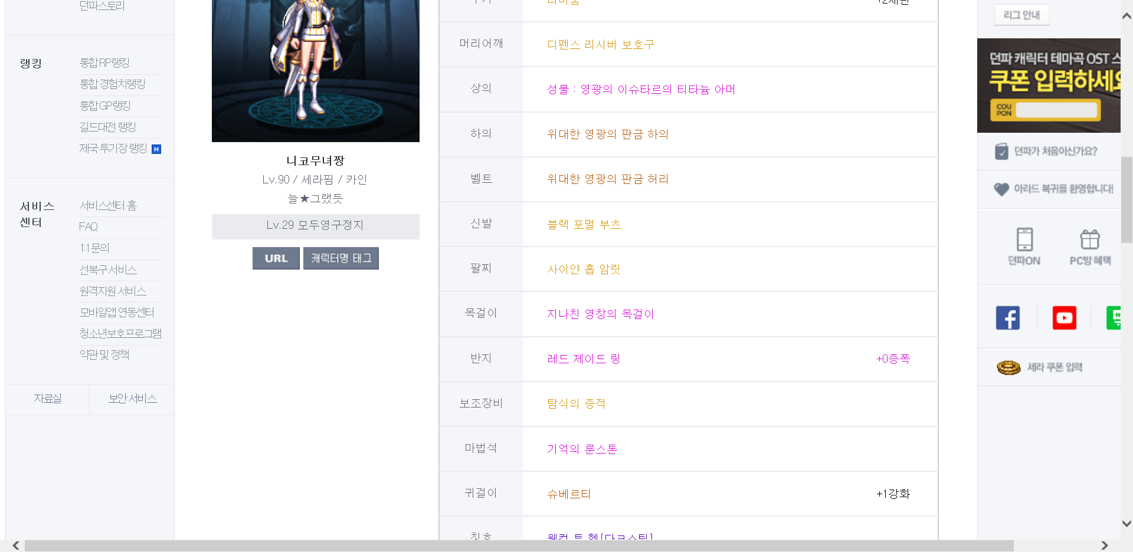1133x552 pixels.
Task: Open 서비스센터 홈 menu item
Action: [108, 205]
